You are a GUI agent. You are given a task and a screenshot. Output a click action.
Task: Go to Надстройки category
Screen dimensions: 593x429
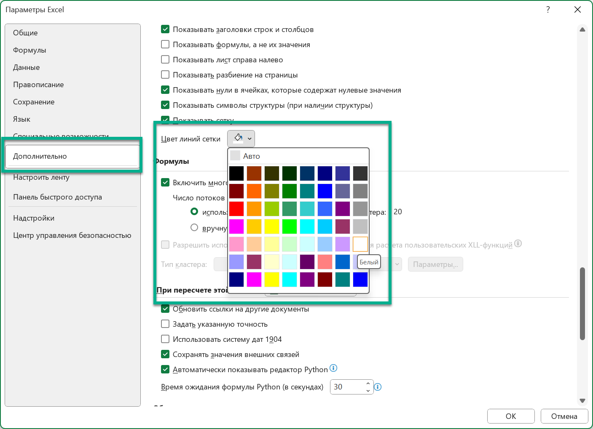[x=72, y=218]
